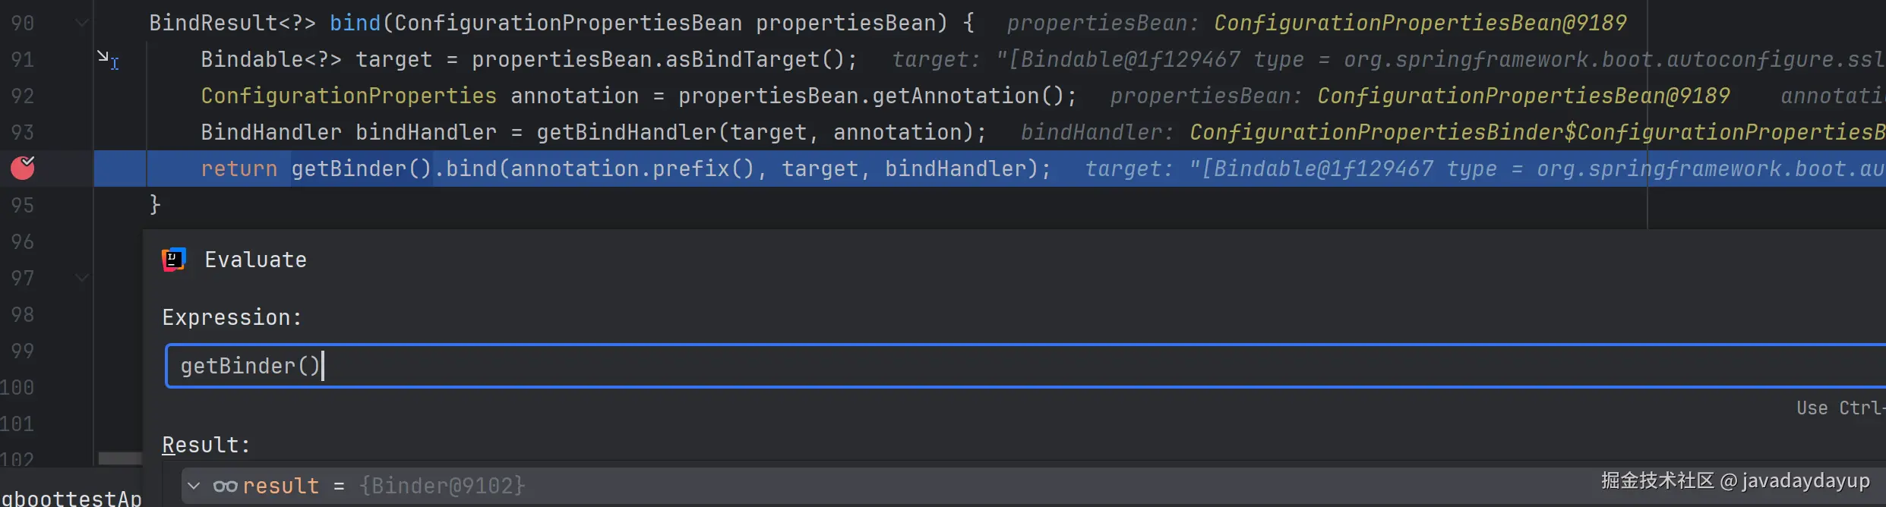Click the asBindTarget() call on line 91
The image size is (1886, 507).
click(760, 59)
